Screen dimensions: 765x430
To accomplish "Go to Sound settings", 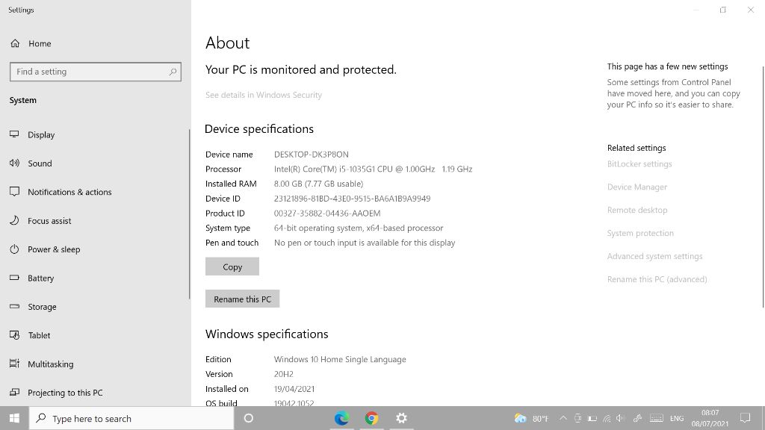I will (40, 163).
